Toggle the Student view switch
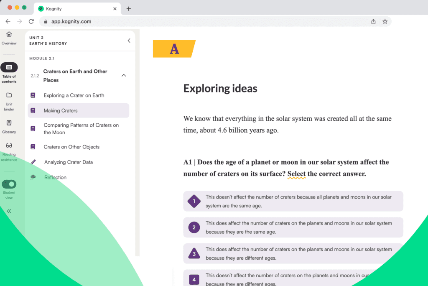428x286 pixels. coord(9,184)
